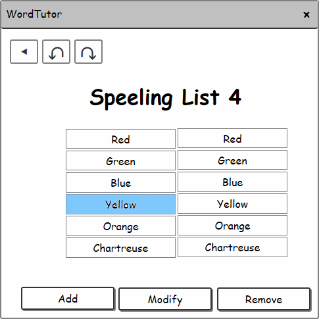Select Green in right column
This screenshot has width=319, height=319.
tap(232, 160)
